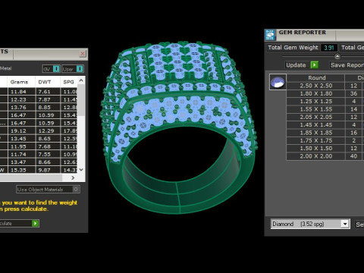Click the quantity 14 cell
This screenshot has width=364, height=273.
click(353, 109)
